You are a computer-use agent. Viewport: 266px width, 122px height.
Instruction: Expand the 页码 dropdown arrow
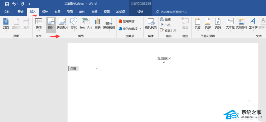[x=218, y=31]
